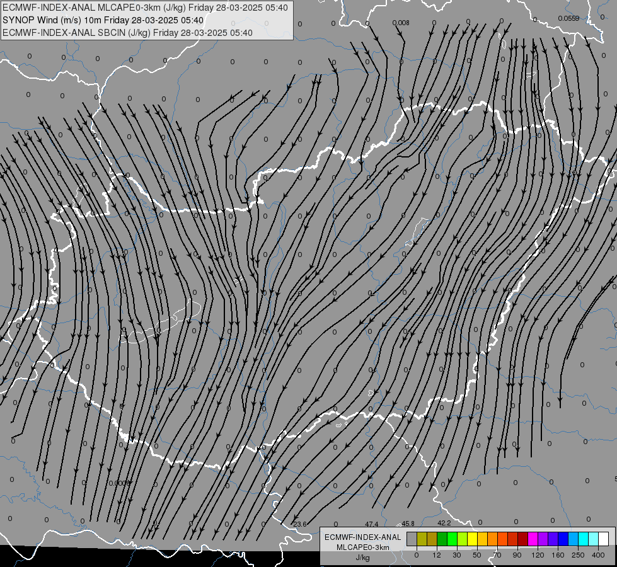
Task: Click the 400 legend scale label
Action: click(x=598, y=555)
